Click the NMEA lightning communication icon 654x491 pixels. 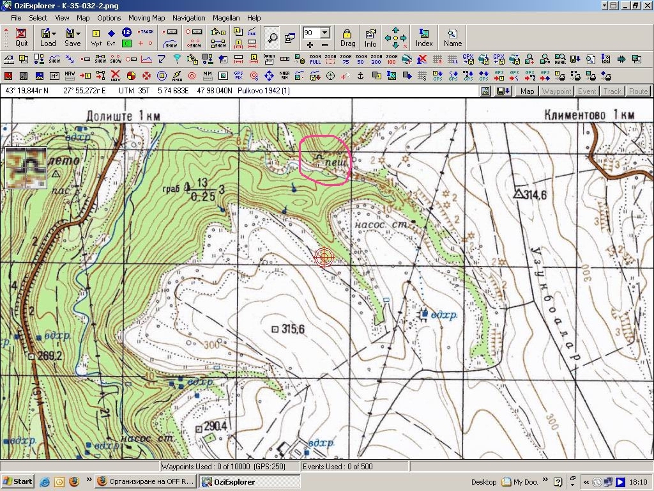click(177, 75)
